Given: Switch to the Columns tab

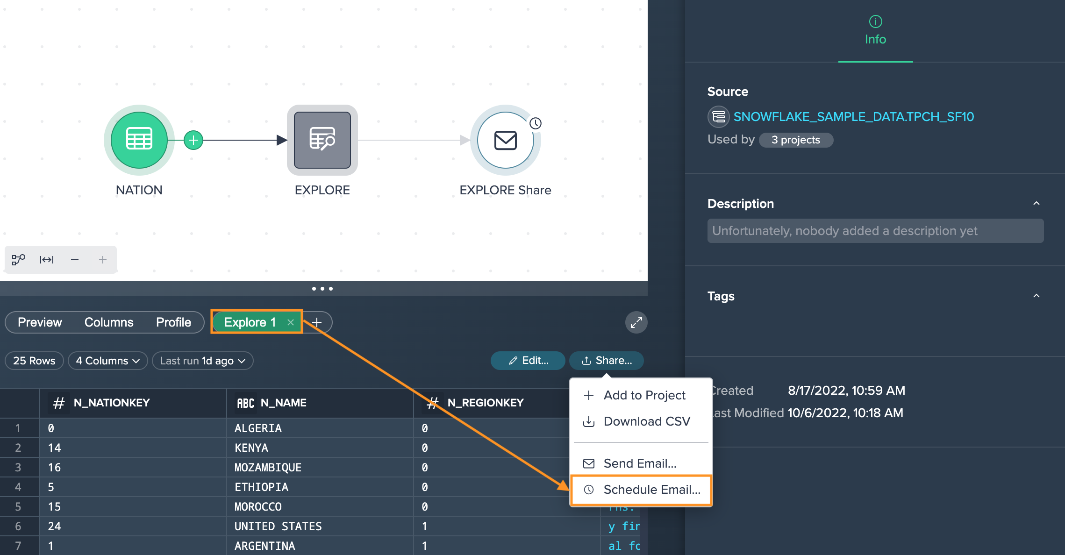Looking at the screenshot, I should 108,322.
